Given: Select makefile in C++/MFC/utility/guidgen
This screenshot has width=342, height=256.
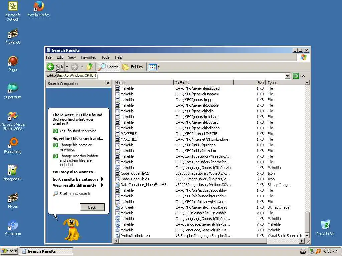Looking at the screenshot, I should coord(127,145).
